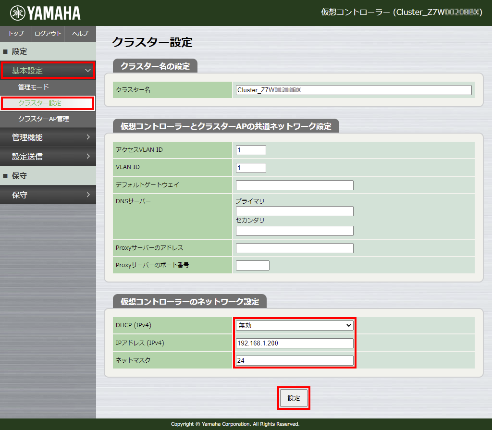Select クラスター設定 in sidebar

(x=40, y=103)
